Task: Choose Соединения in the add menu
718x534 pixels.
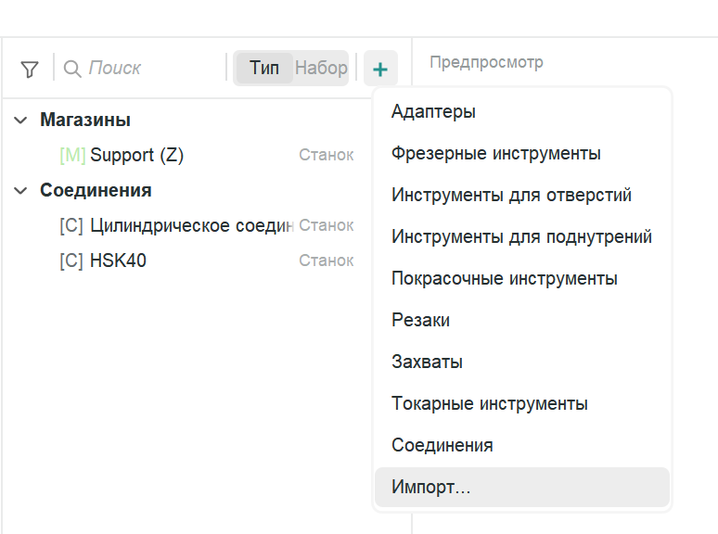Action: point(522,445)
